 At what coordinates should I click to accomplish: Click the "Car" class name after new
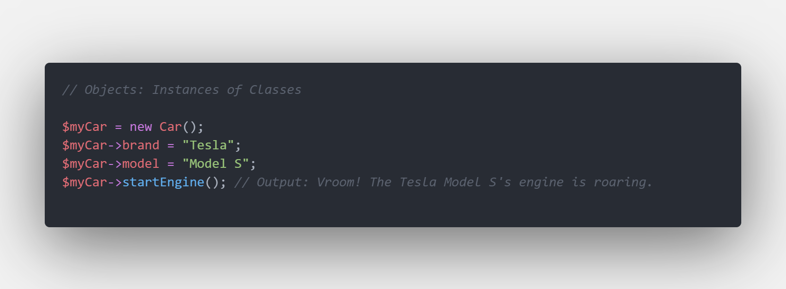pyautogui.click(x=170, y=127)
